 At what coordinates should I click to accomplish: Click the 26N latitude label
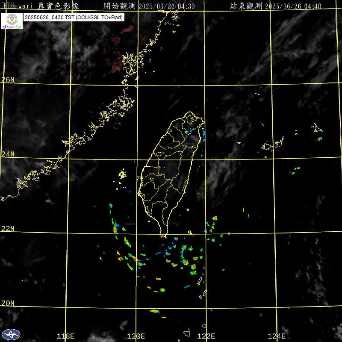[8, 80]
